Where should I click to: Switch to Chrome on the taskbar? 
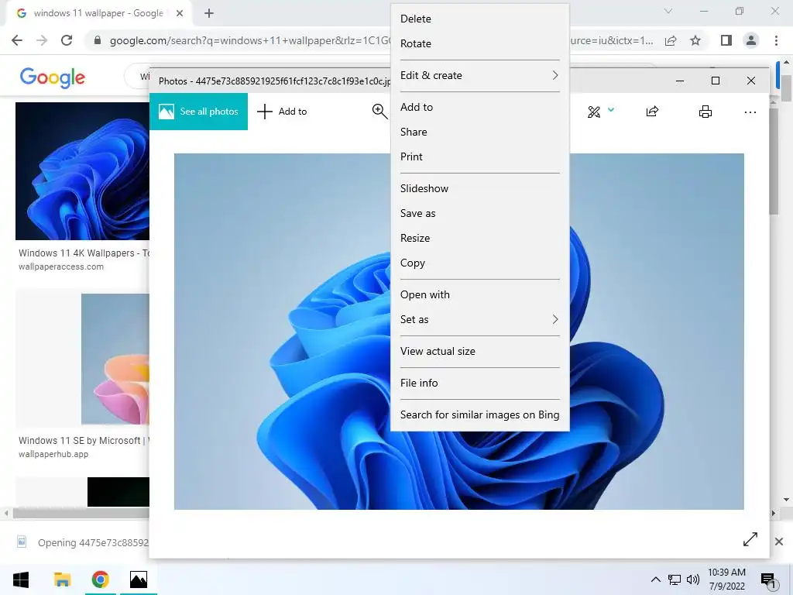coord(100,580)
